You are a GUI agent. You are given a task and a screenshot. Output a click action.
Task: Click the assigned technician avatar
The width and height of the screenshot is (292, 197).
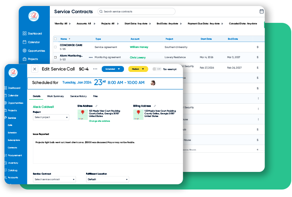[153, 83]
